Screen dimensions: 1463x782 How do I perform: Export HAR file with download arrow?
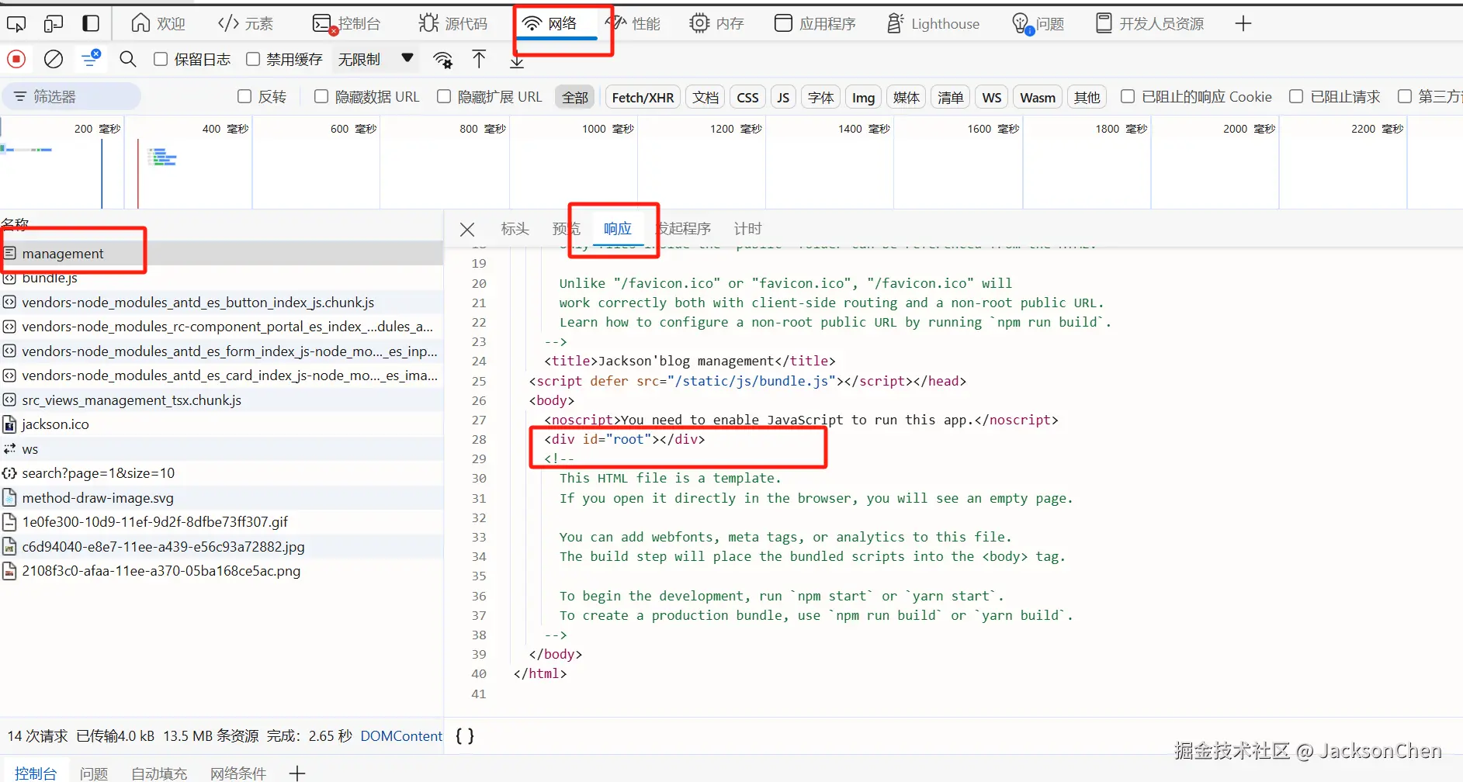[x=517, y=61]
